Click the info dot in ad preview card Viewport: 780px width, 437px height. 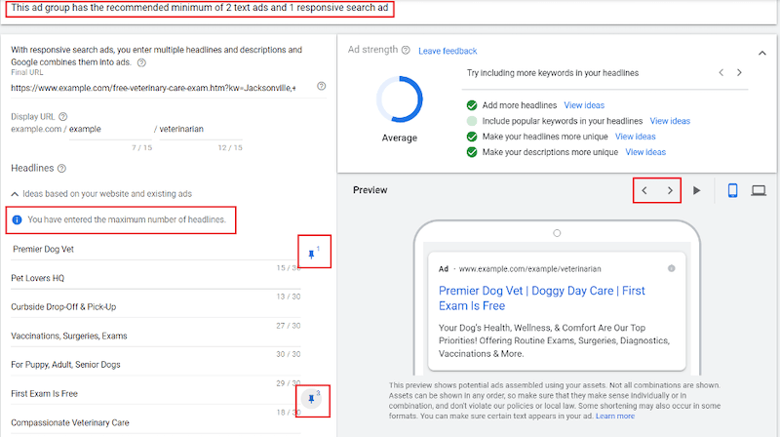click(671, 268)
